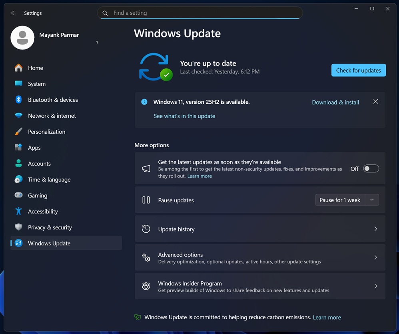Open See what's in this update link
The width and height of the screenshot is (399, 334).
pyautogui.click(x=184, y=116)
